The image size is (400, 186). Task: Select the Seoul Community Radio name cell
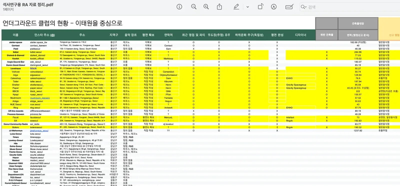coord(15,124)
